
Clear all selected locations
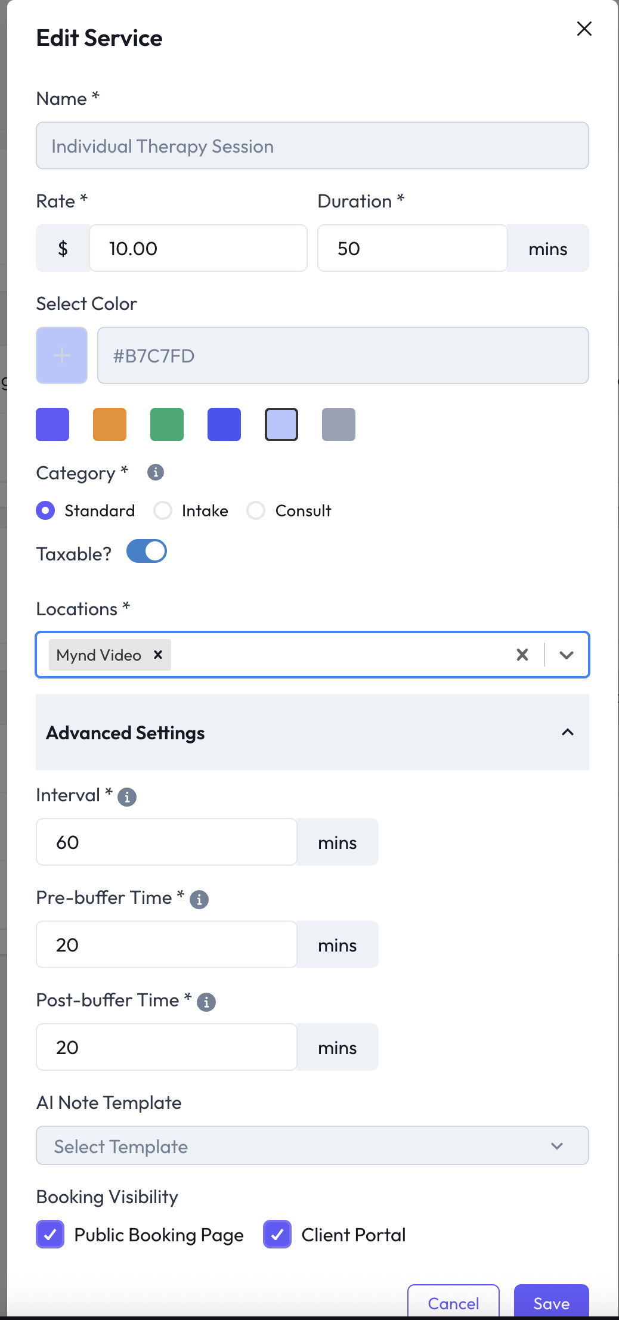522,655
